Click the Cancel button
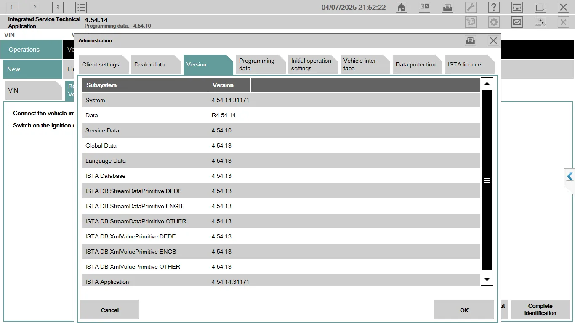The image size is (575, 323). (x=109, y=310)
